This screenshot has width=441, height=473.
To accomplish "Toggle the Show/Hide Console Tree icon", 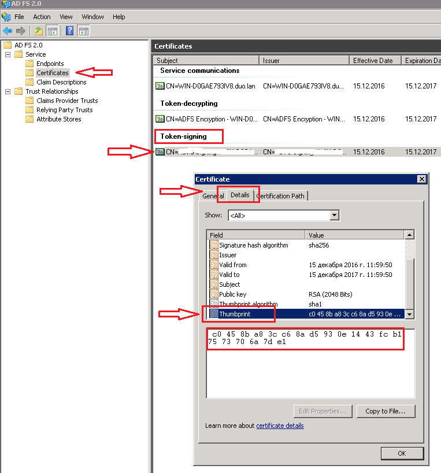I will (53, 31).
